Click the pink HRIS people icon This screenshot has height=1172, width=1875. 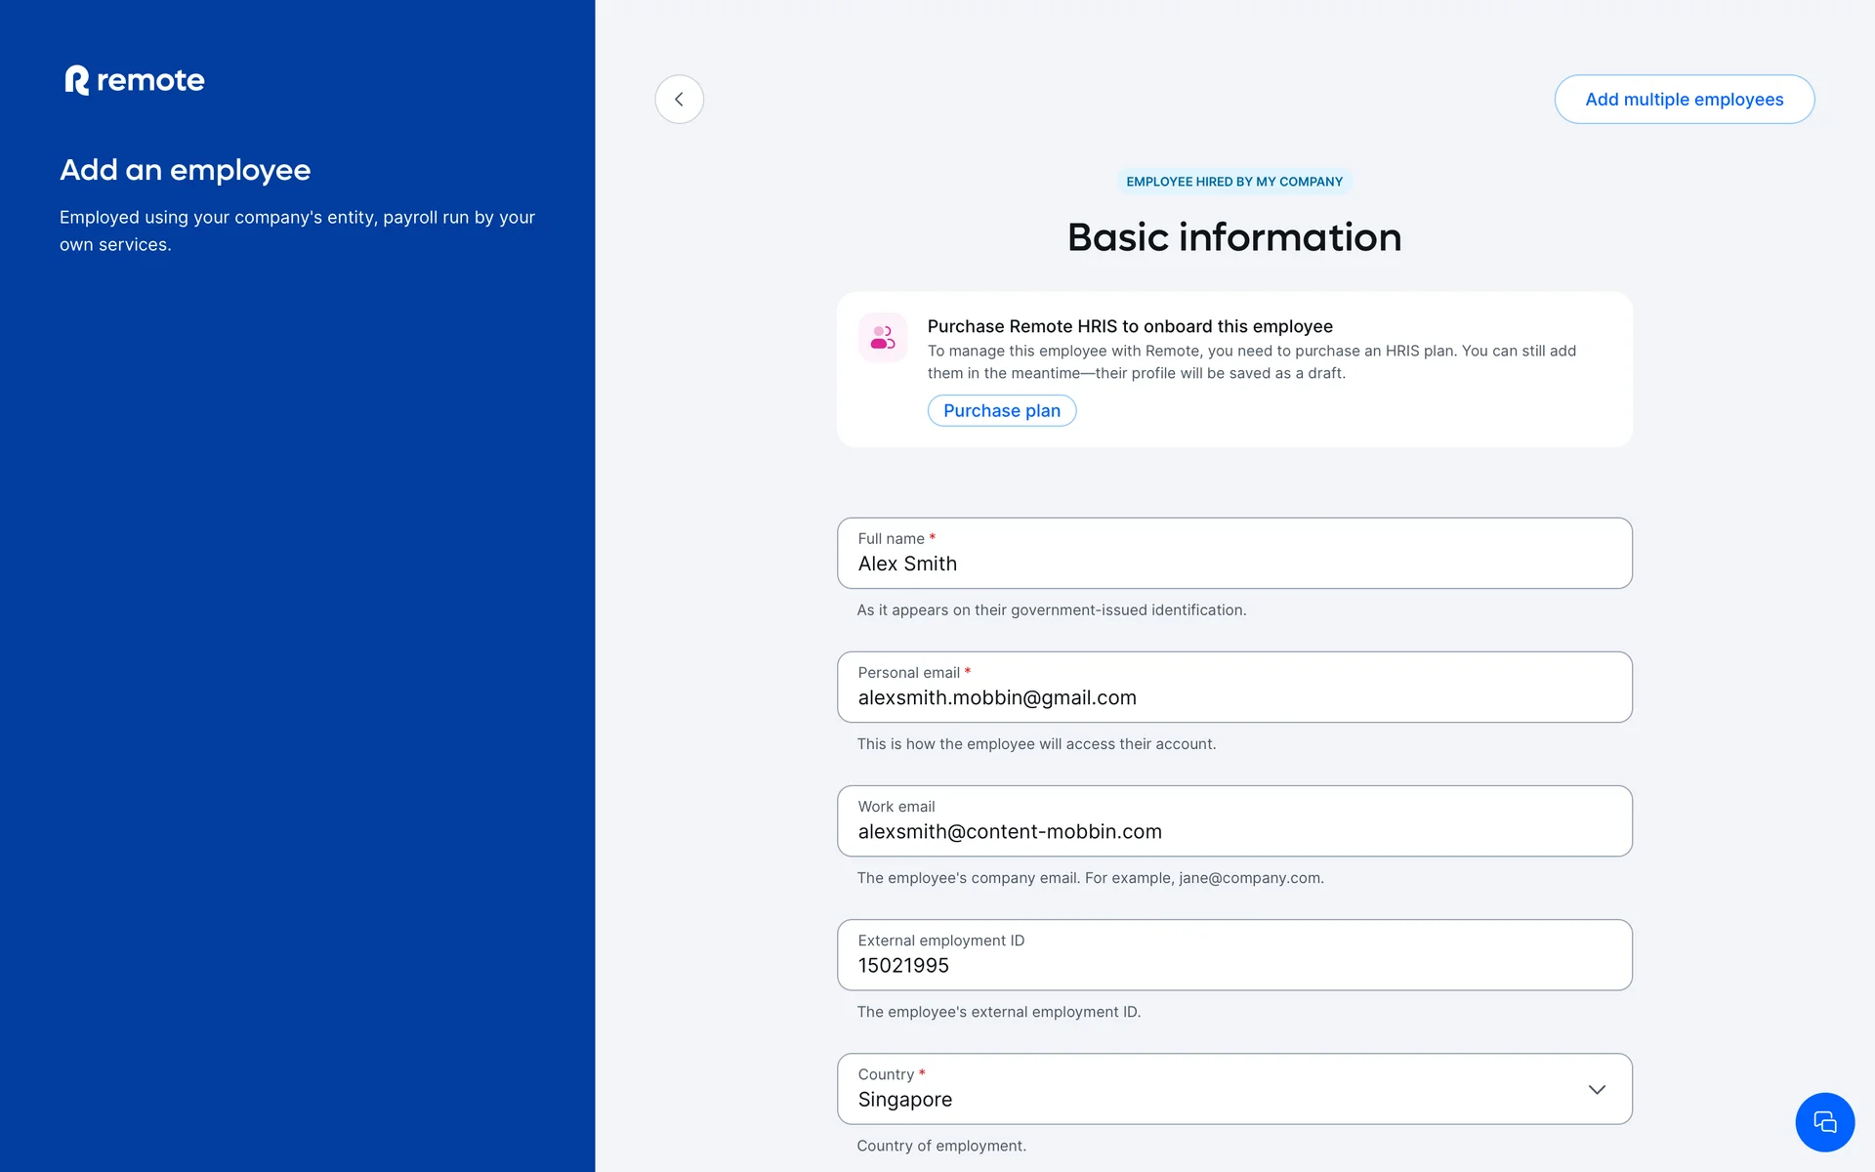tap(883, 338)
